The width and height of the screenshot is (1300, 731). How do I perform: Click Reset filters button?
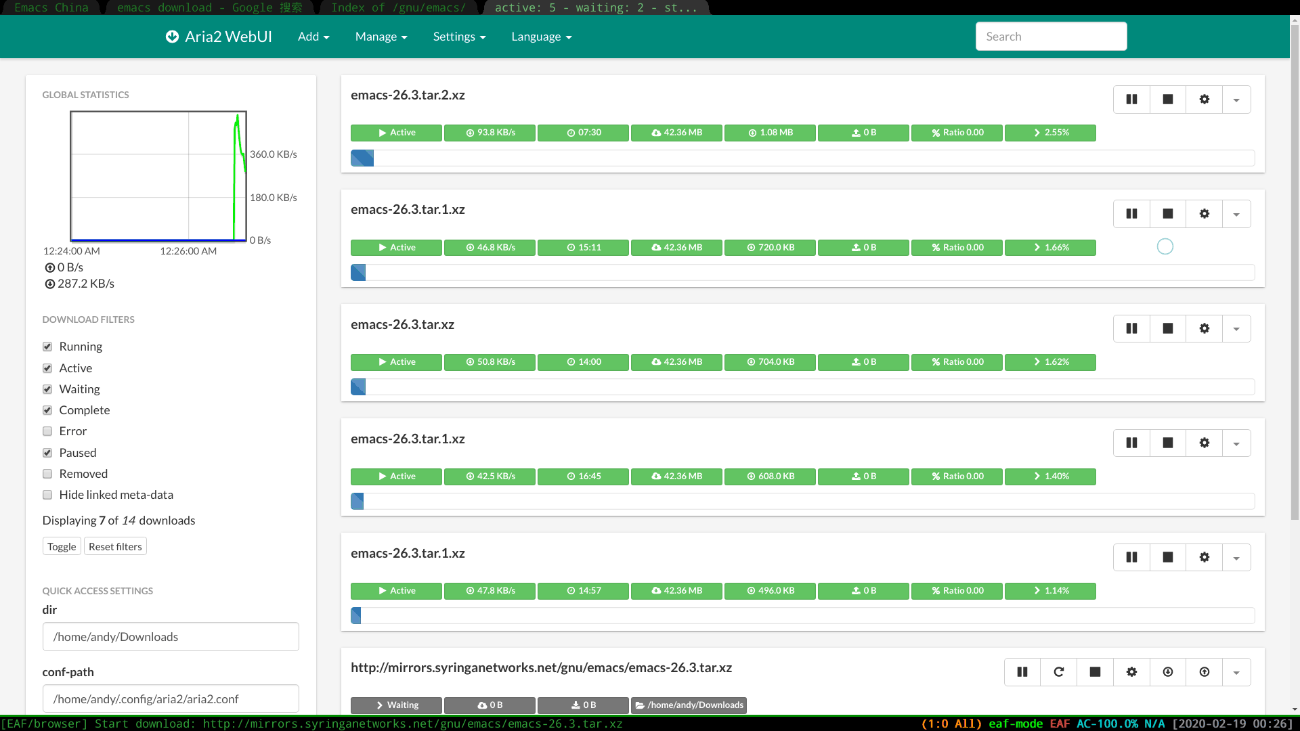(x=115, y=546)
